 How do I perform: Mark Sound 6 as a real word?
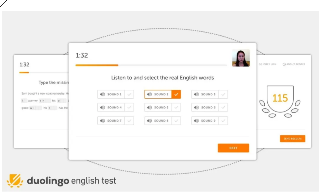click(x=223, y=107)
